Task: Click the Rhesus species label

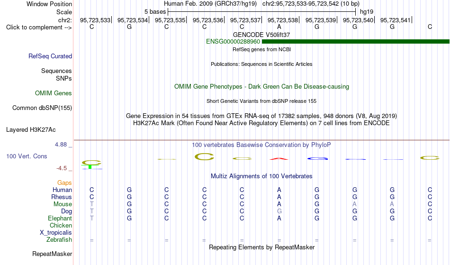Action: (x=62, y=197)
